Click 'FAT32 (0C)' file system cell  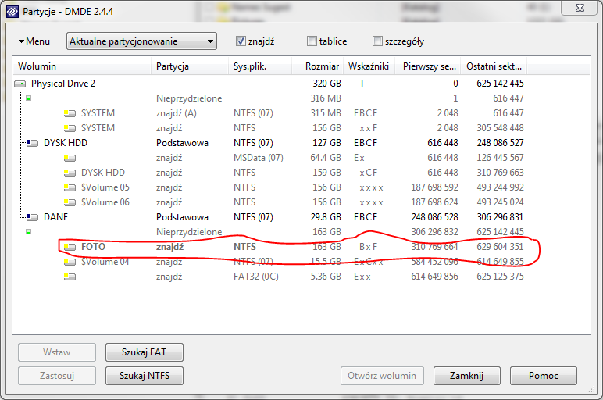click(255, 277)
